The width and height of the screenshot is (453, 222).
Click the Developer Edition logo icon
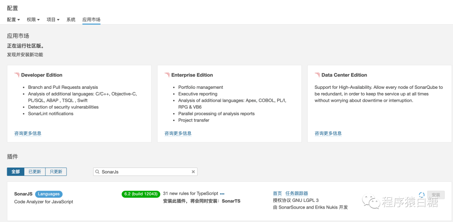tap(17, 75)
